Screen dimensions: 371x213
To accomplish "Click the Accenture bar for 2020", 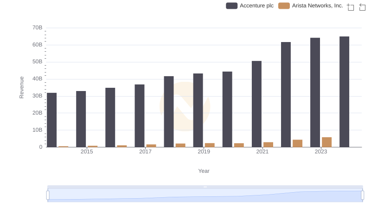I will pos(227,110).
